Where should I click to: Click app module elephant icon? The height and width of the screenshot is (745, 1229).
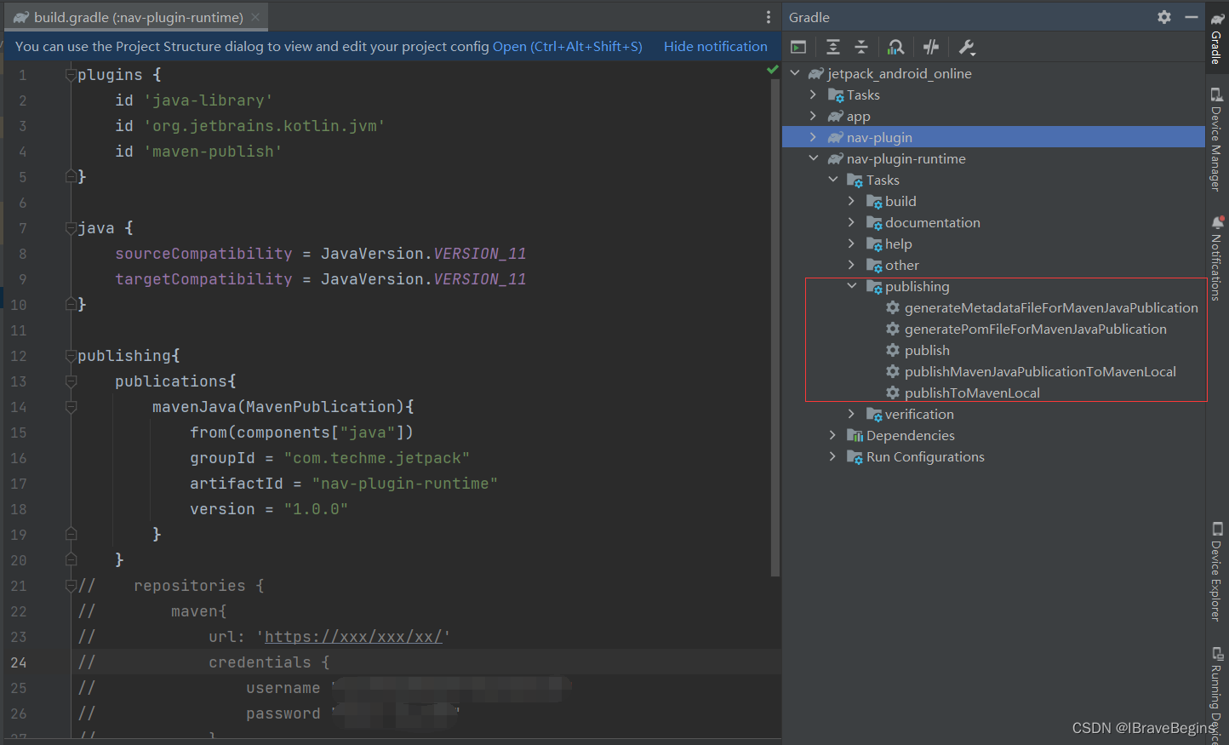point(836,117)
